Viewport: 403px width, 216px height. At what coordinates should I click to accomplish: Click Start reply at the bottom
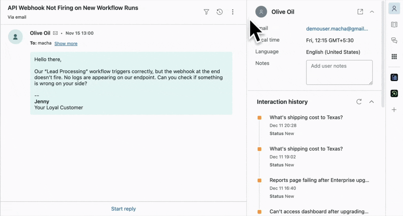tap(123, 209)
